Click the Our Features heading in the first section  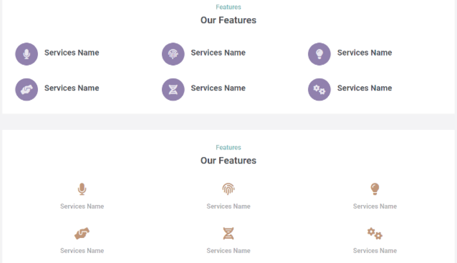coord(228,20)
